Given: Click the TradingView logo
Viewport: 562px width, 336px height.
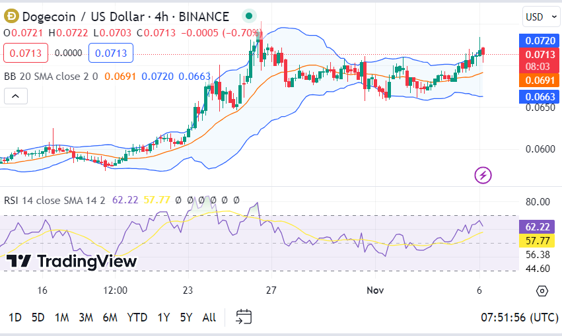Looking at the screenshot, I should (x=71, y=261).
